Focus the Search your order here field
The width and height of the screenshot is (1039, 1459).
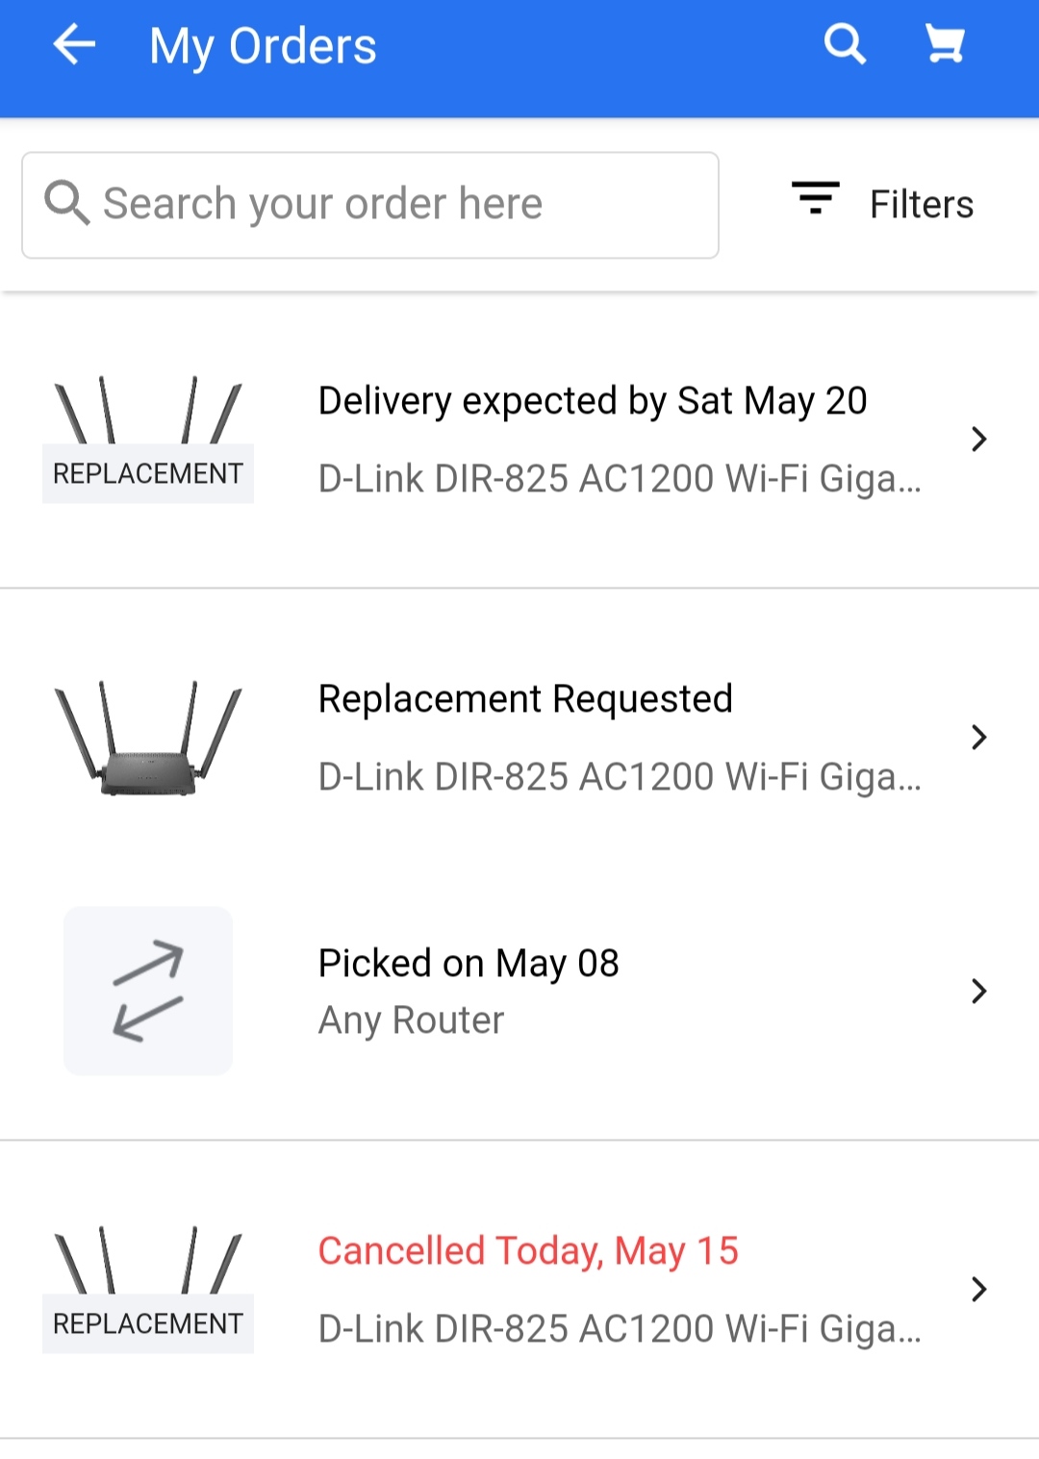[370, 205]
